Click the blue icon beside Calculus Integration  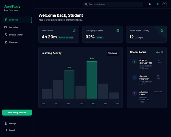(x=135, y=78)
